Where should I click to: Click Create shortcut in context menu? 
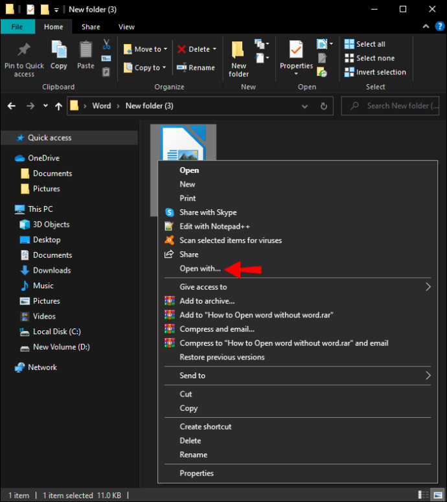(x=298, y=427)
